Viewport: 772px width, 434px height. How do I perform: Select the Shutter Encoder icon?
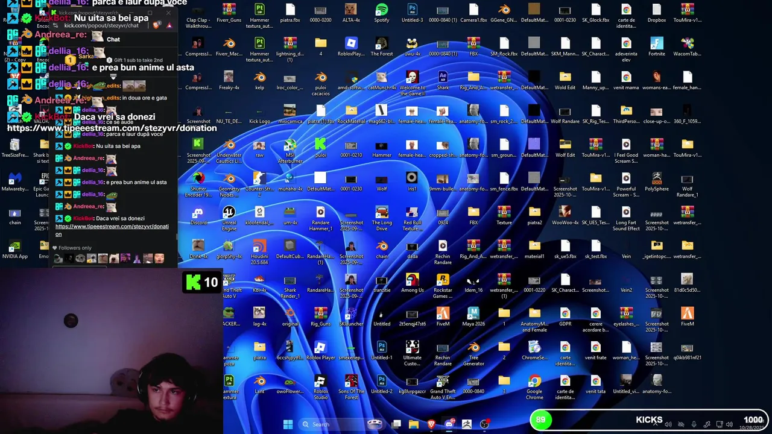[198, 184]
